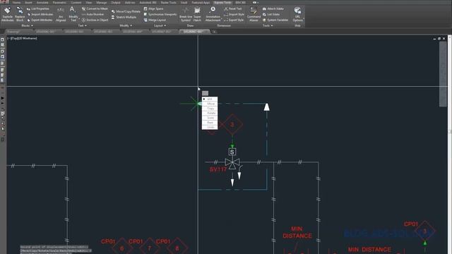The width and height of the screenshot is (452, 254).
Task: Expand the Text panel dropdown
Action: pyautogui.click(x=82, y=25)
